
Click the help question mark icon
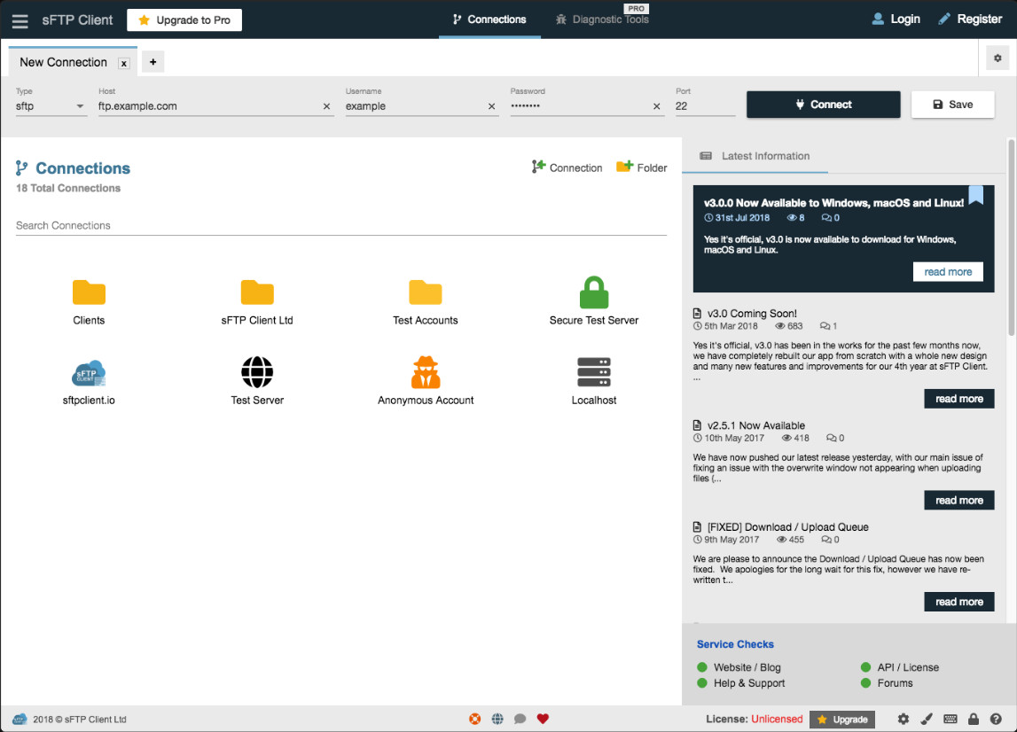[996, 719]
